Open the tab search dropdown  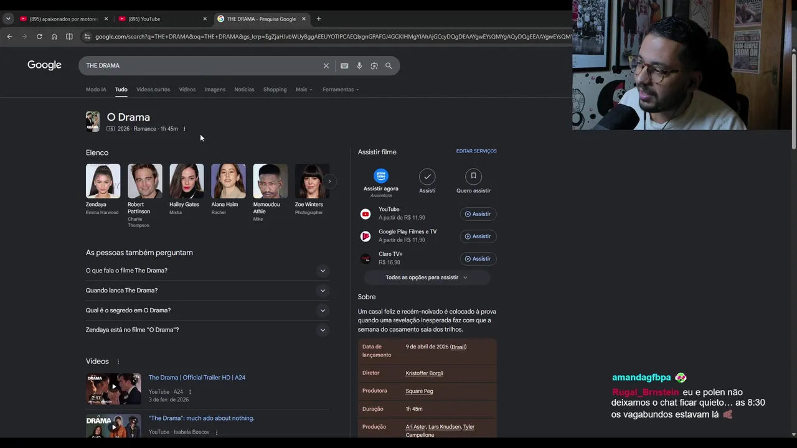pos(8,19)
